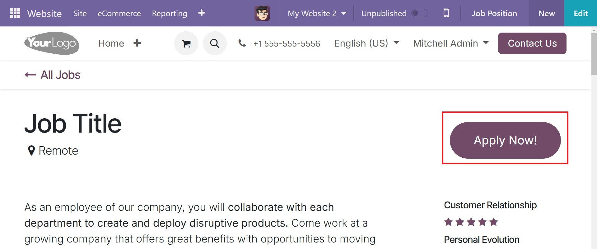Open the shopping cart icon
The height and width of the screenshot is (249, 597).
tap(186, 43)
